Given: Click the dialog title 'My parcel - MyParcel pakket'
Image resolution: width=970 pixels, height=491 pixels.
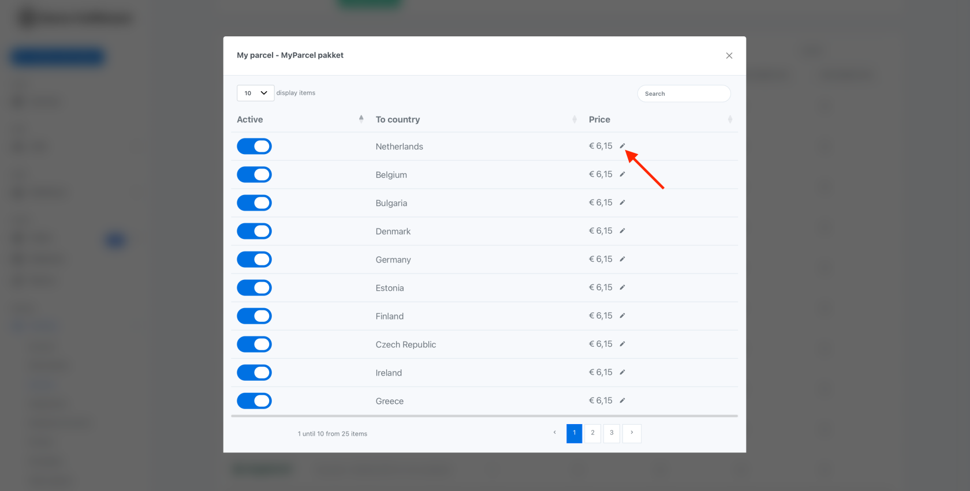Looking at the screenshot, I should click(290, 55).
